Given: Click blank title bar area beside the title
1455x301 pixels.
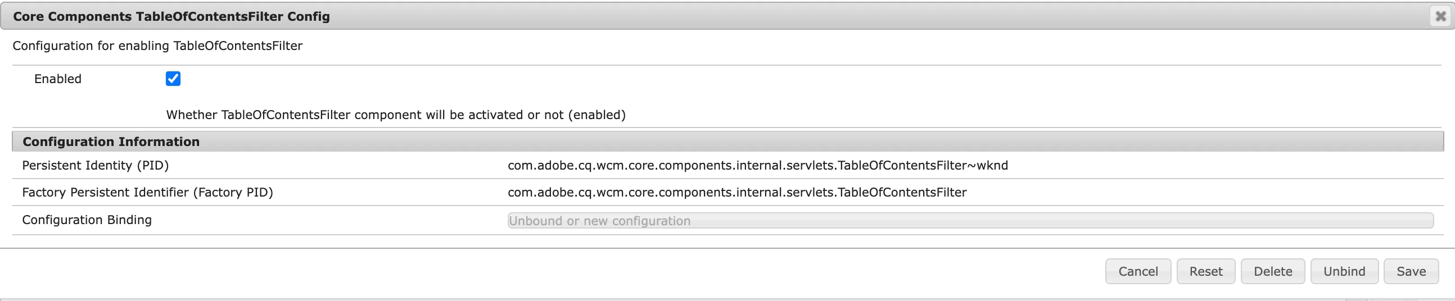Looking at the screenshot, I should 791,16.
